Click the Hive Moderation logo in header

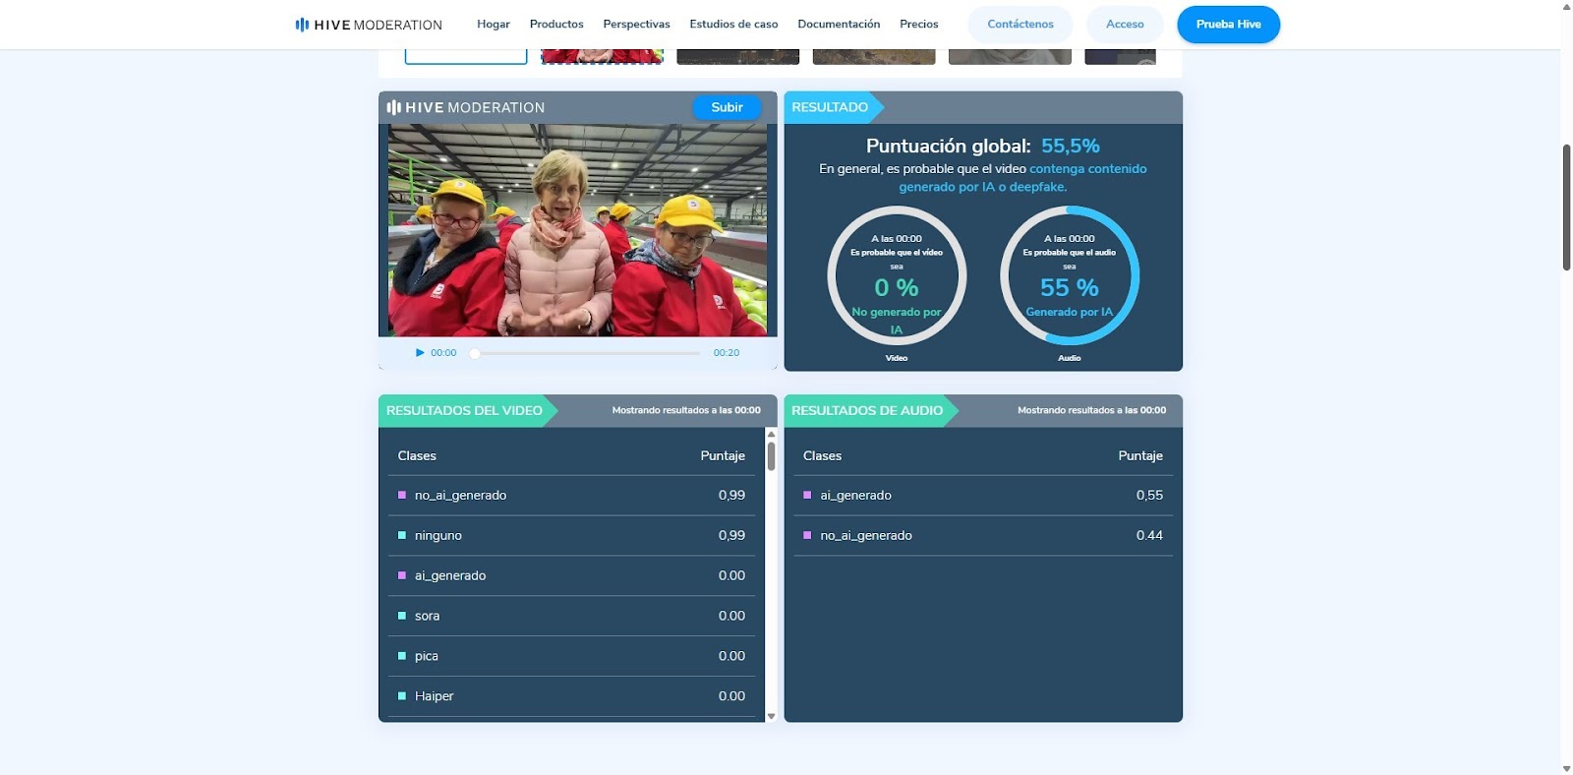point(369,25)
